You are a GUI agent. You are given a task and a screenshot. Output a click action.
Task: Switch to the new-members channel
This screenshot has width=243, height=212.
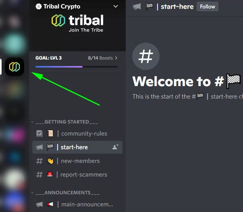point(77,161)
